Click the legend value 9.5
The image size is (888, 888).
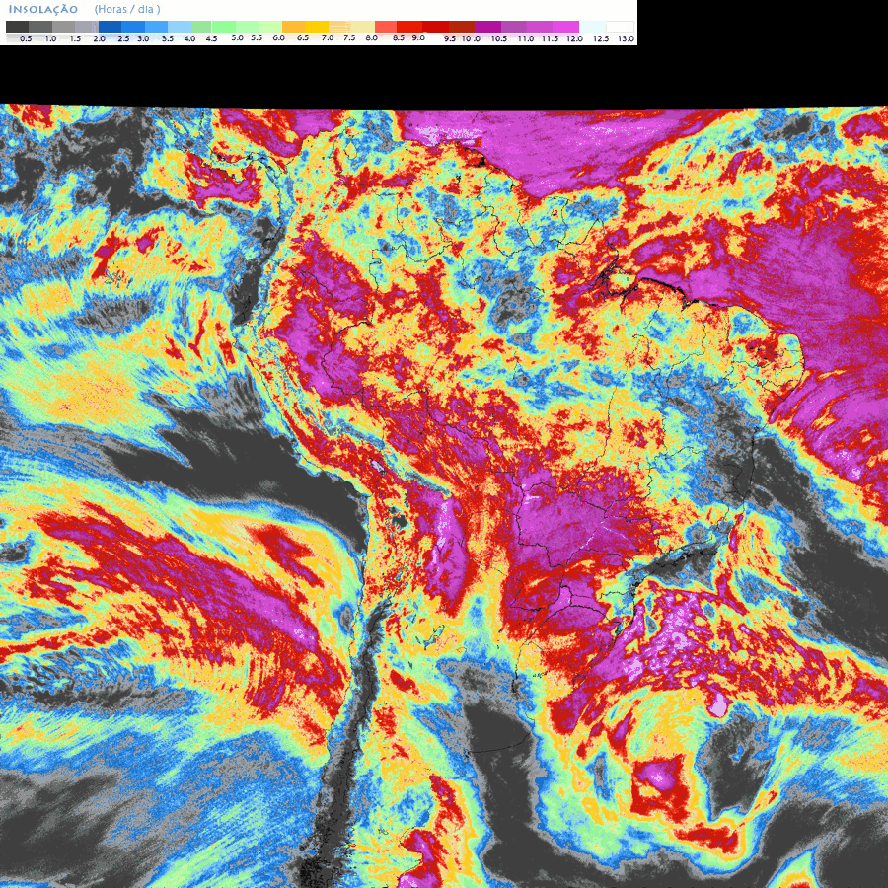tap(450, 39)
